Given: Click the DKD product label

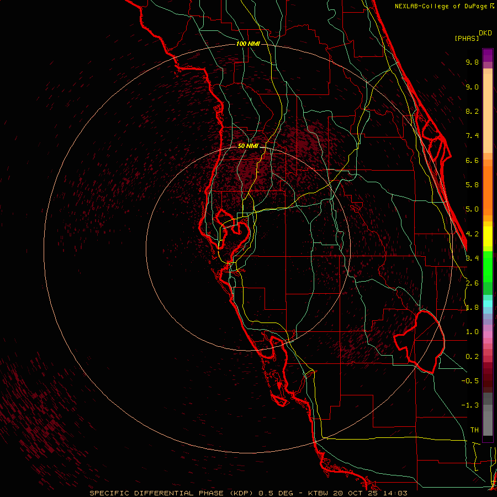Looking at the screenshot, I should point(485,33).
